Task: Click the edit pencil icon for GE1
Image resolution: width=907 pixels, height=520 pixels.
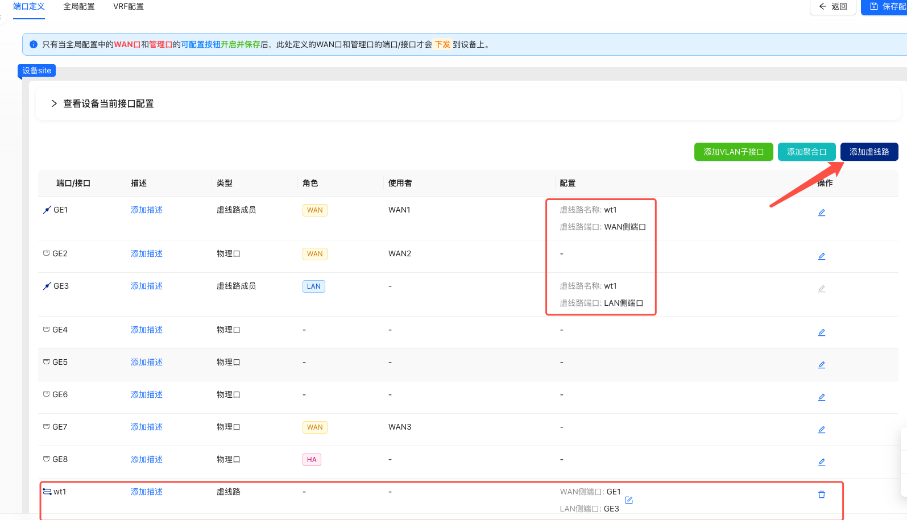Action: [x=821, y=213]
